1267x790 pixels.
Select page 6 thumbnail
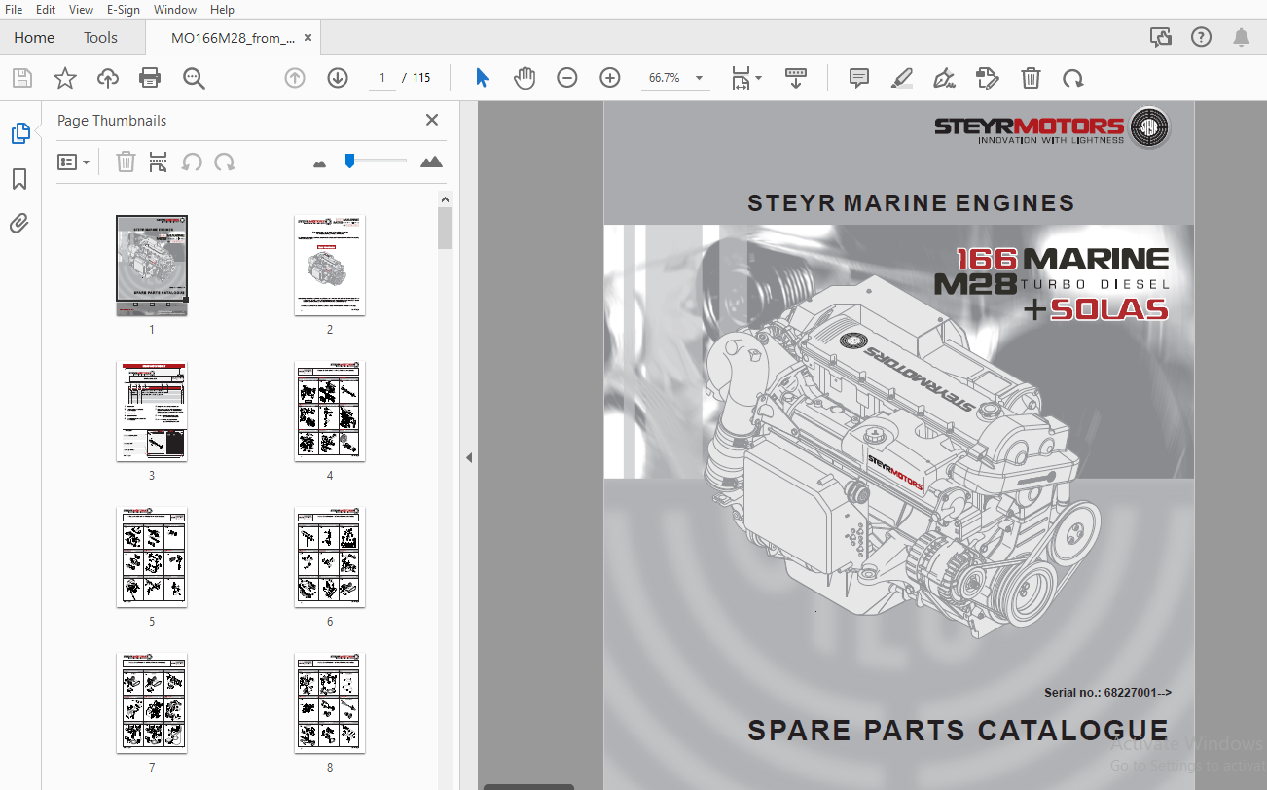[x=330, y=557]
